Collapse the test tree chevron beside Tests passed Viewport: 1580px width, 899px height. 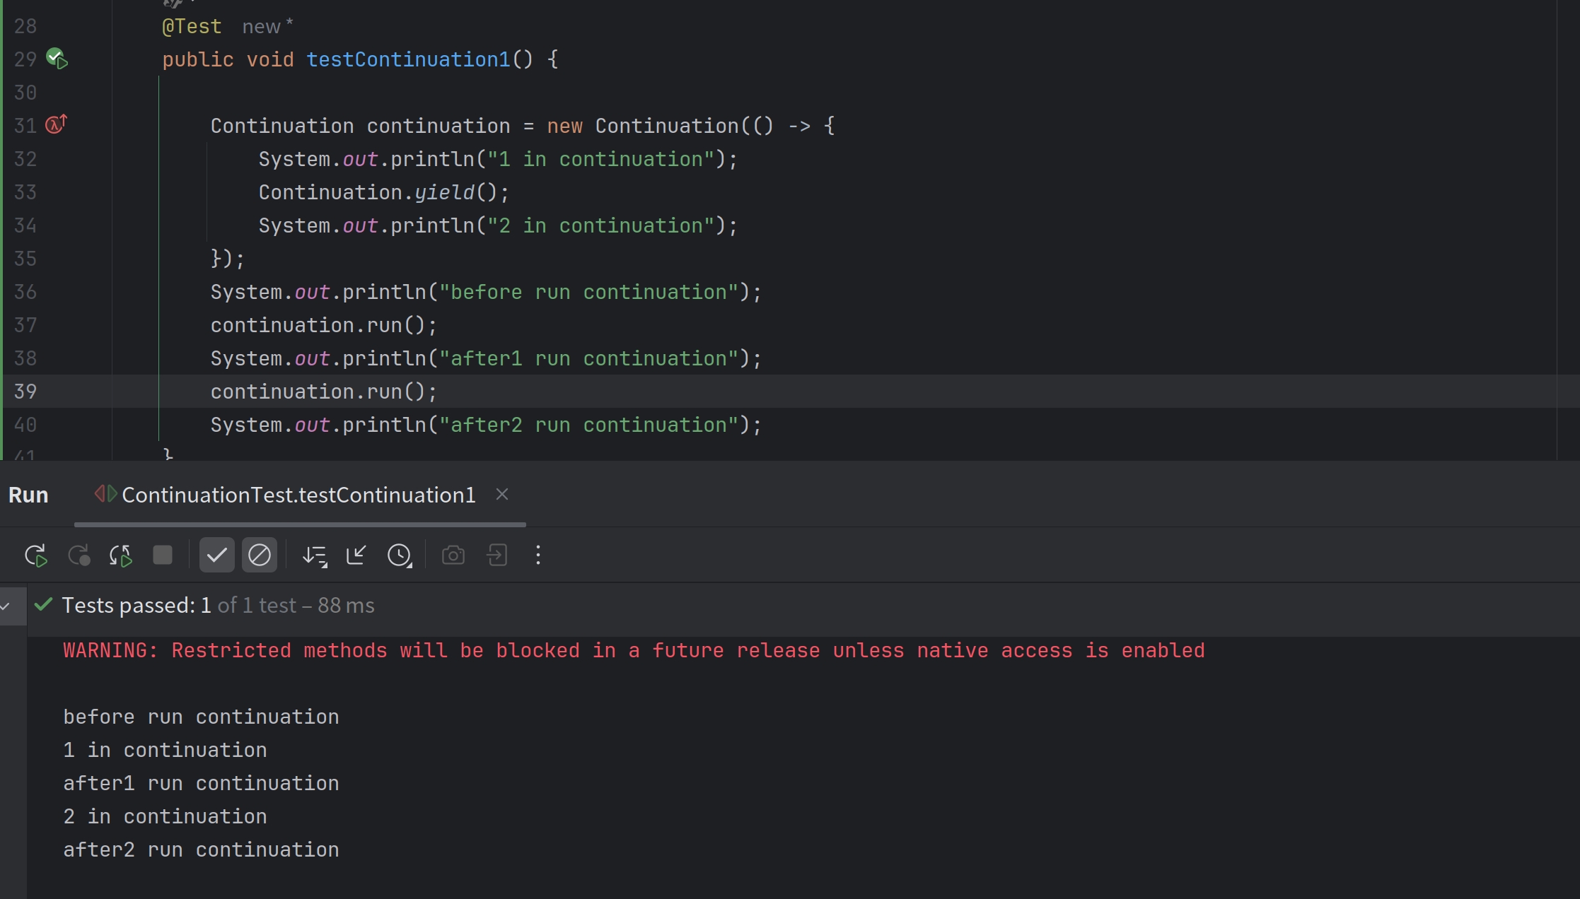[x=6, y=606]
